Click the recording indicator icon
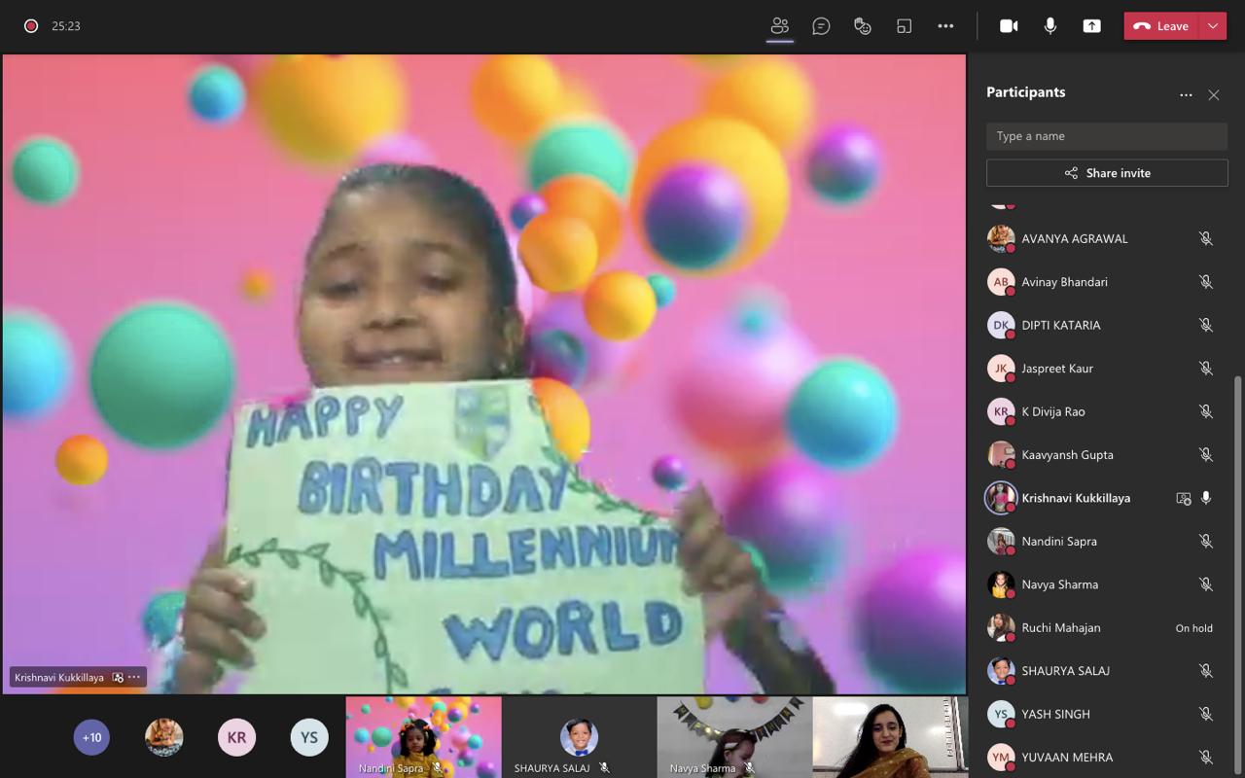This screenshot has width=1245, height=778. point(31,26)
